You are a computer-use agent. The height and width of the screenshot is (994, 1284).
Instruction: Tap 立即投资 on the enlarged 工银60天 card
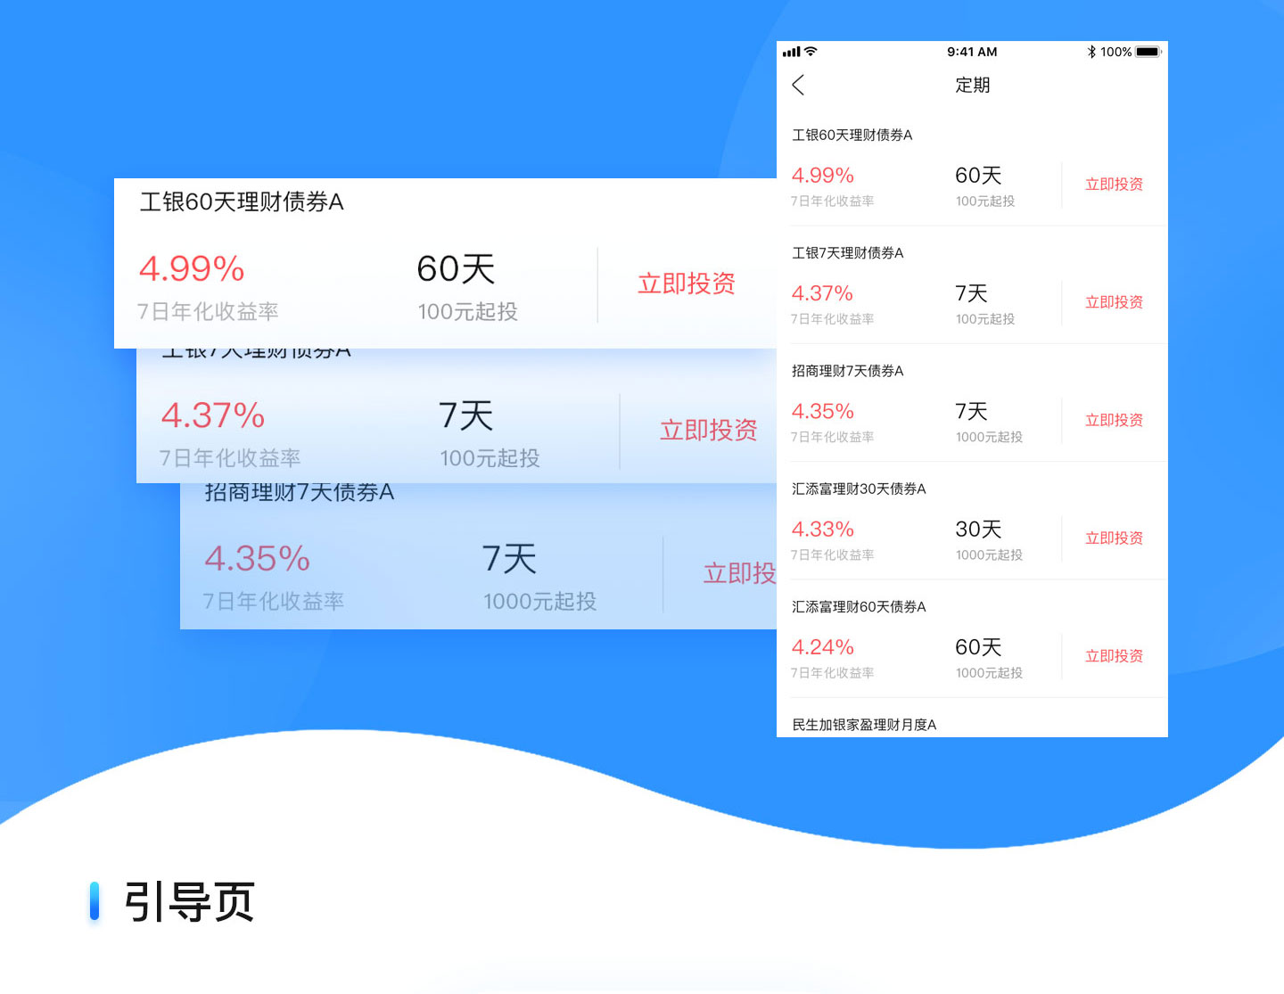click(x=687, y=283)
